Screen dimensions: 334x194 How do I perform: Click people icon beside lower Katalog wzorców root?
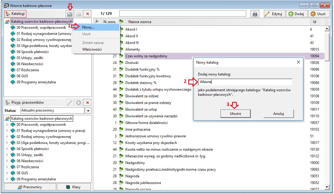7,119
